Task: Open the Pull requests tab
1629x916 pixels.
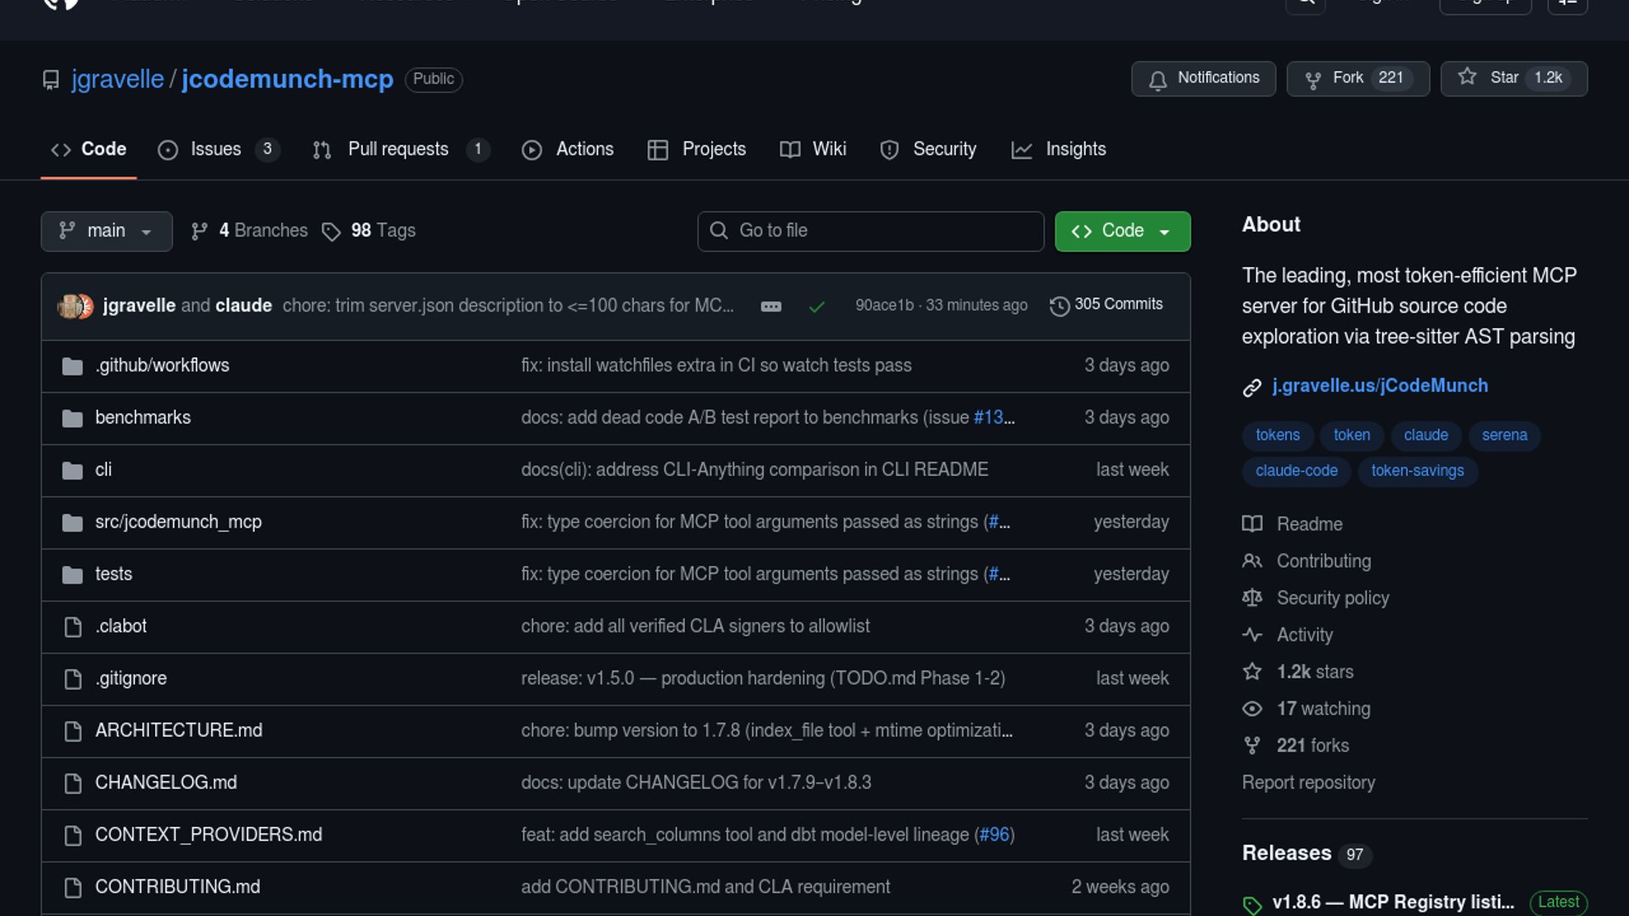Action: click(397, 149)
